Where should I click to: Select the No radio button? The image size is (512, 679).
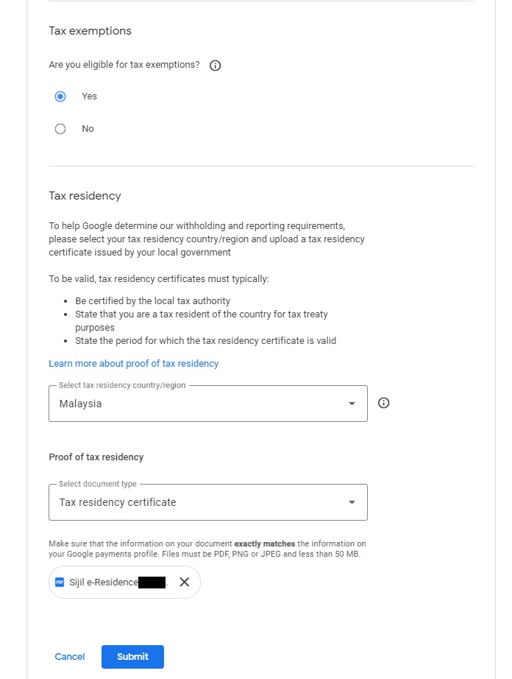pos(60,129)
